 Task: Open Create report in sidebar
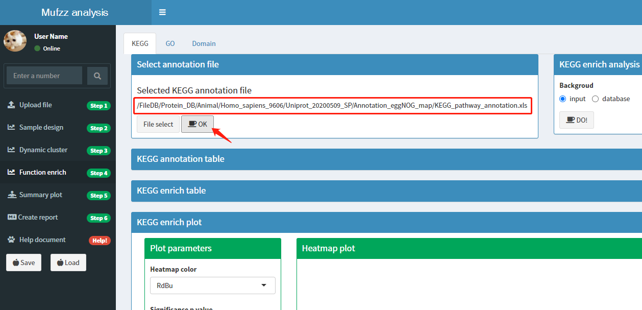[x=38, y=218]
